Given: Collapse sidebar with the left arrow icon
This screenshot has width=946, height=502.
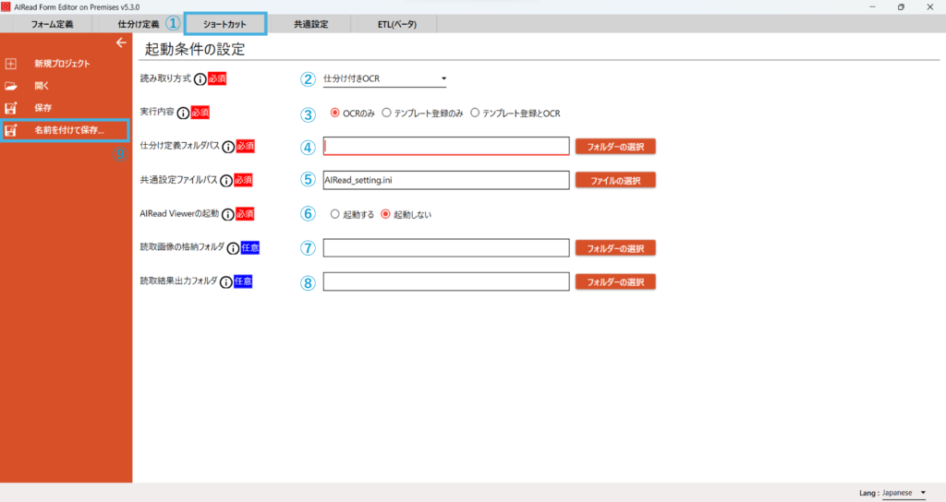Looking at the screenshot, I should pyautogui.click(x=120, y=42).
